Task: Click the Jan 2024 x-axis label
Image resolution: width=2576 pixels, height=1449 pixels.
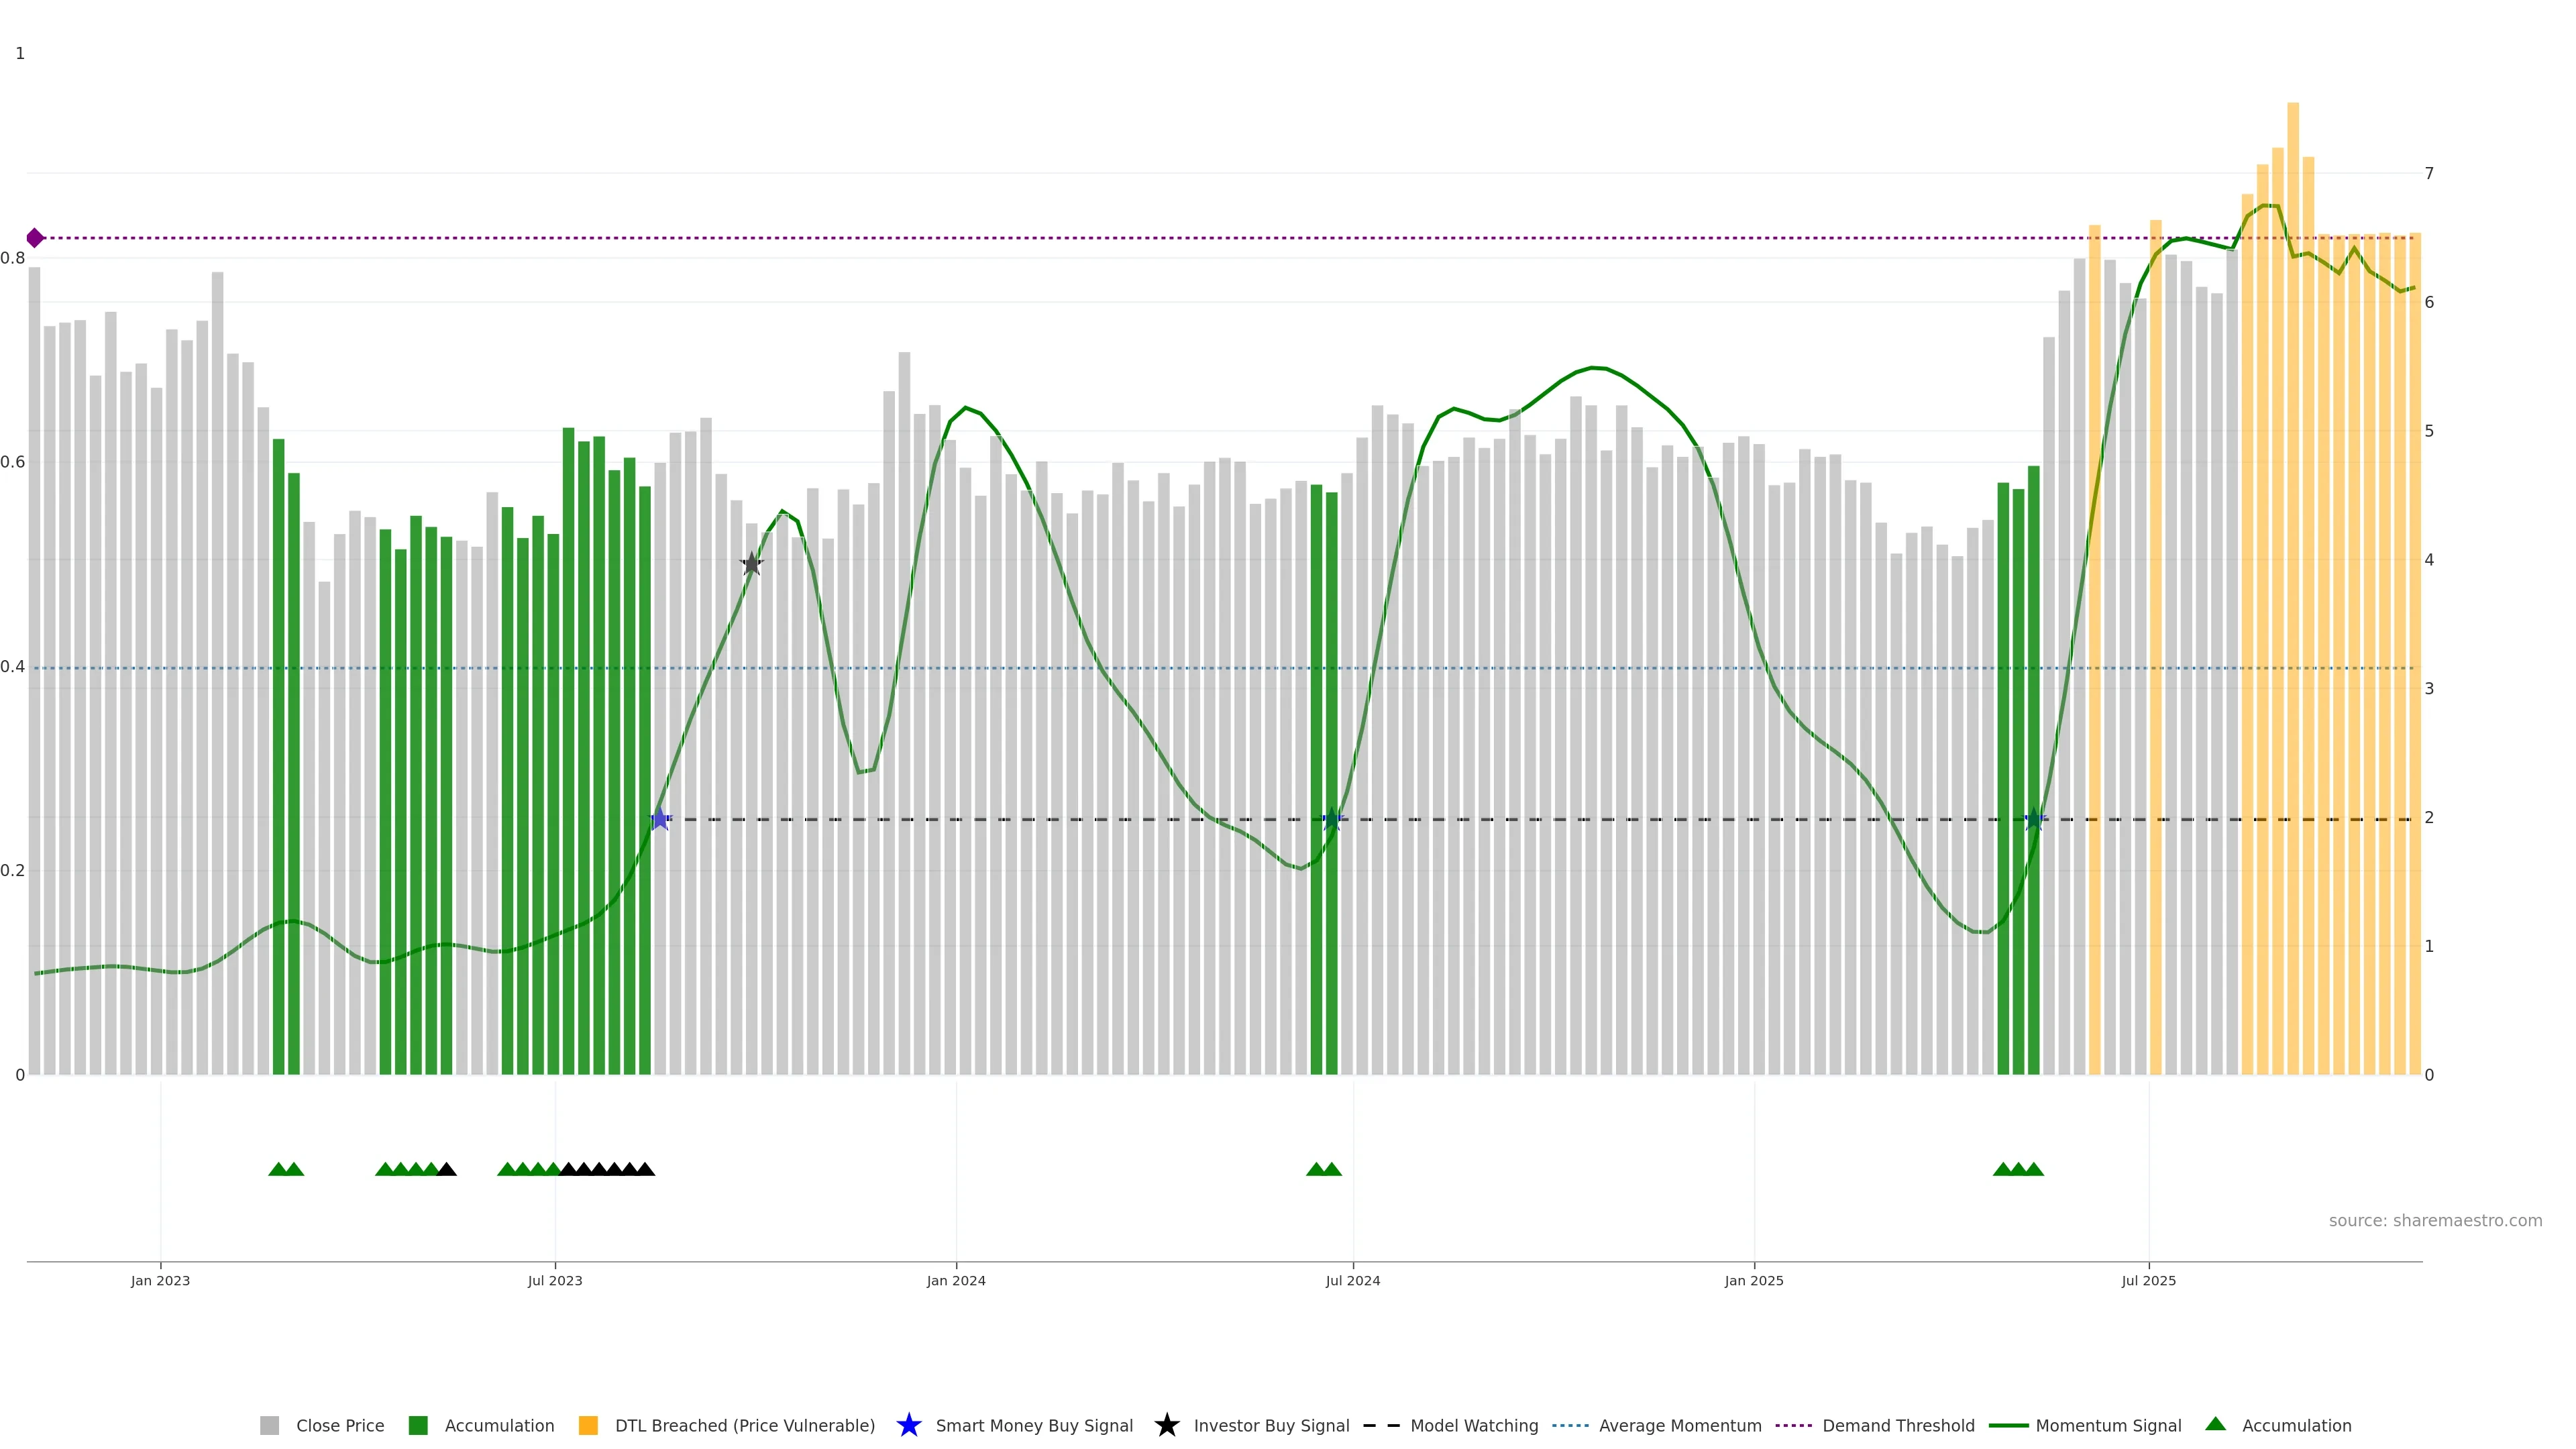Action: tap(955, 1281)
